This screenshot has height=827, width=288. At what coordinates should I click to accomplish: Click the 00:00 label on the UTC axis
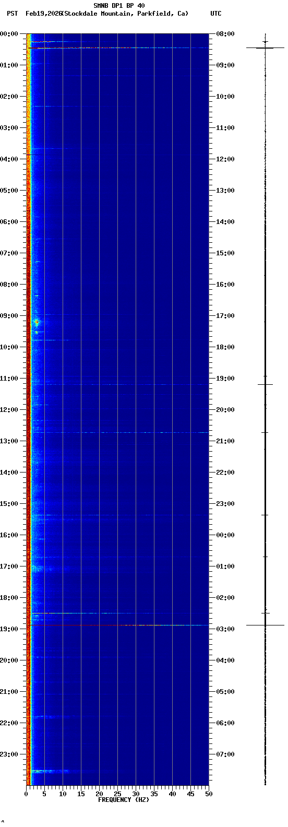225,535
